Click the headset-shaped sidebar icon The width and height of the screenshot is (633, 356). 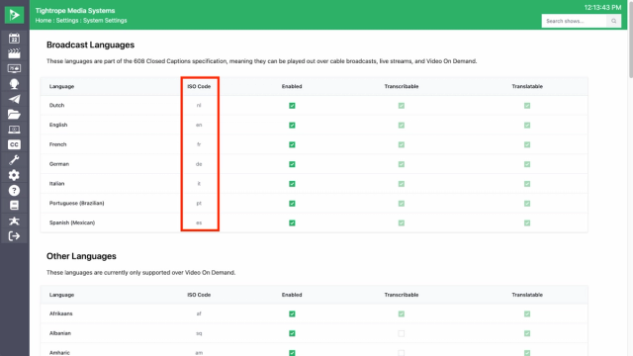tap(14, 84)
